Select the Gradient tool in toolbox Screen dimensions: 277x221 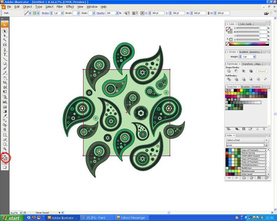[5, 112]
